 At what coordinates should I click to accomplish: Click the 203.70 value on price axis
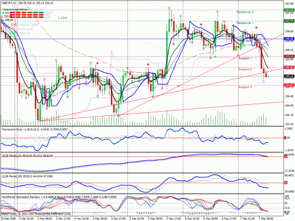point(289,115)
